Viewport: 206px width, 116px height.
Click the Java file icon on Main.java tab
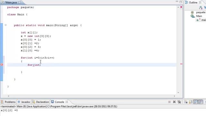2,2
